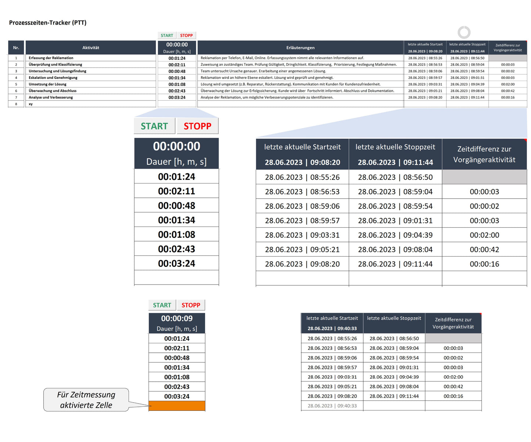The width and height of the screenshot is (531, 442).
Task: Click the small START button above the top table
Action: (x=167, y=36)
